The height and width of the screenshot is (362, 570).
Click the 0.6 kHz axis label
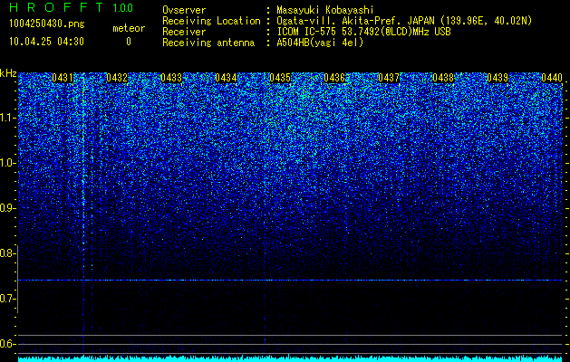point(8,344)
